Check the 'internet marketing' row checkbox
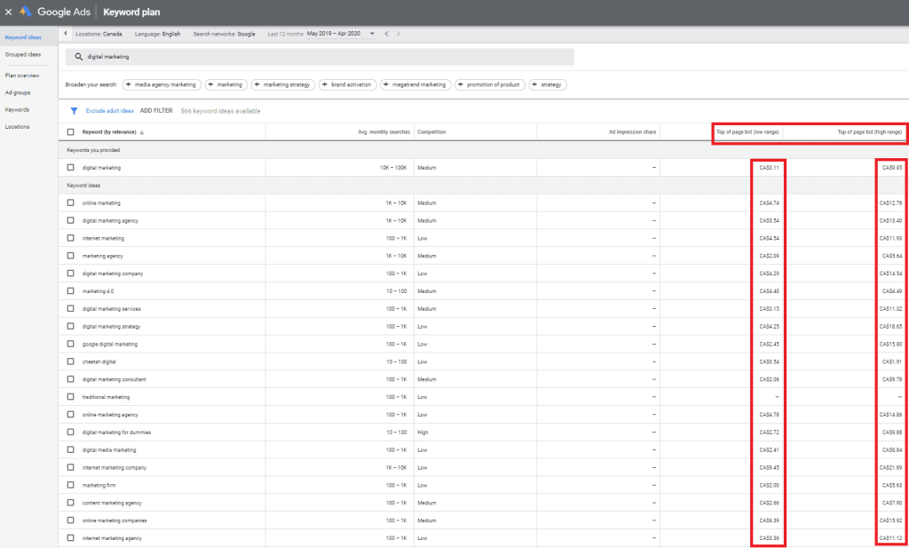The image size is (909, 548). (71, 238)
